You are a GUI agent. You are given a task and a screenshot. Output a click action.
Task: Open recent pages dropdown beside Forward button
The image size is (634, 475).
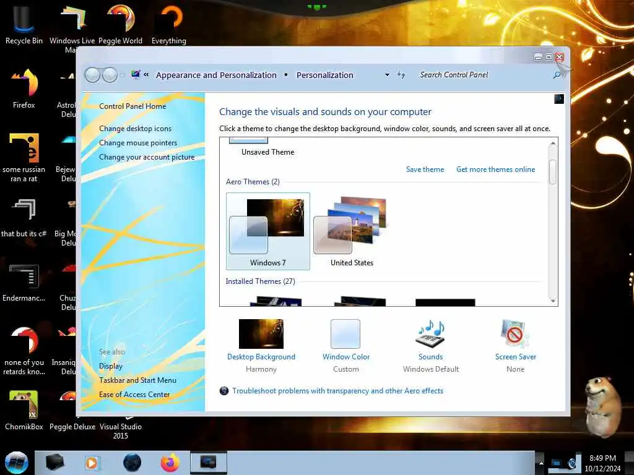pyautogui.click(x=122, y=75)
